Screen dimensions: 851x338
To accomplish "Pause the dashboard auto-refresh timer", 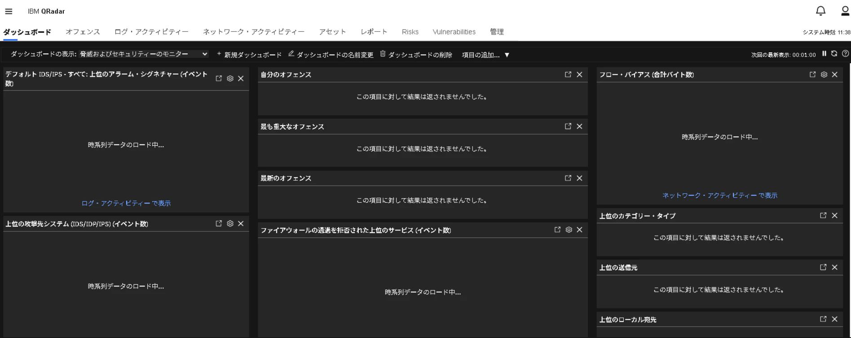I will tap(824, 54).
